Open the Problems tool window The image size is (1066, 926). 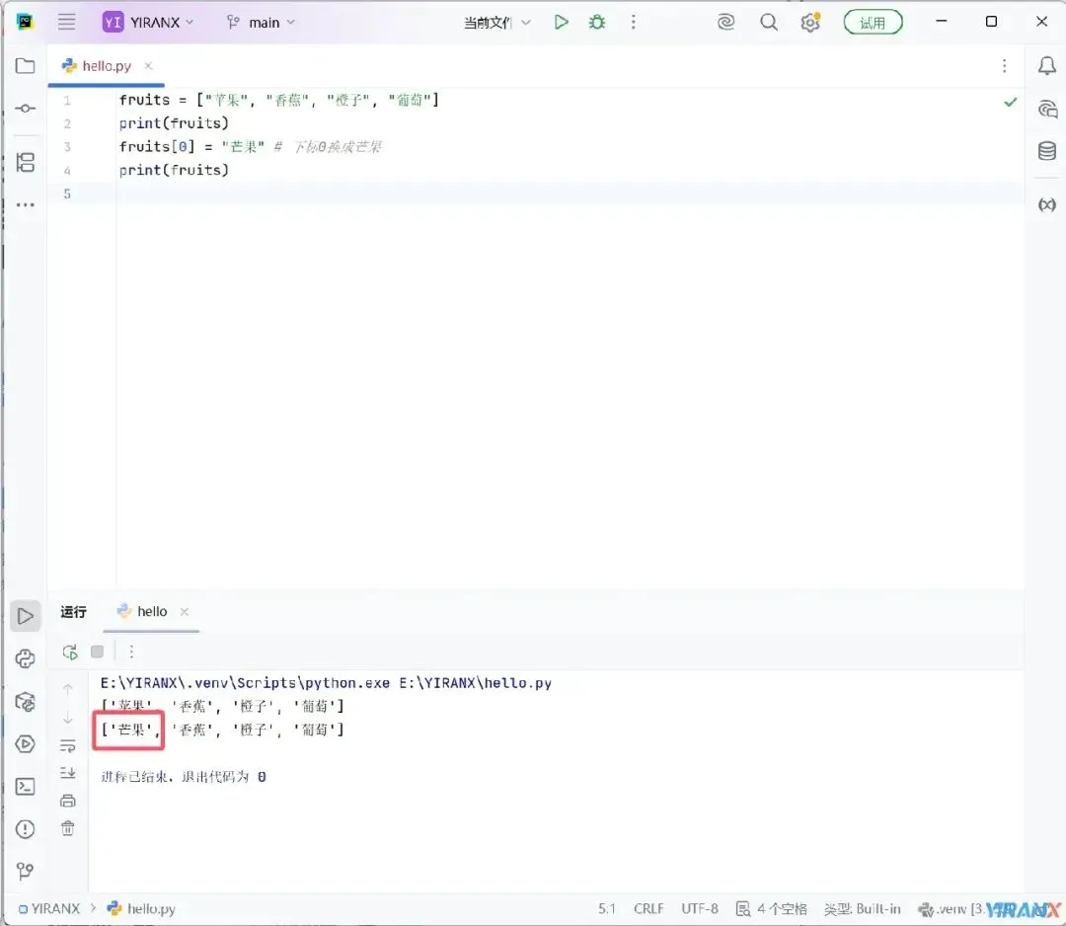[x=25, y=829]
